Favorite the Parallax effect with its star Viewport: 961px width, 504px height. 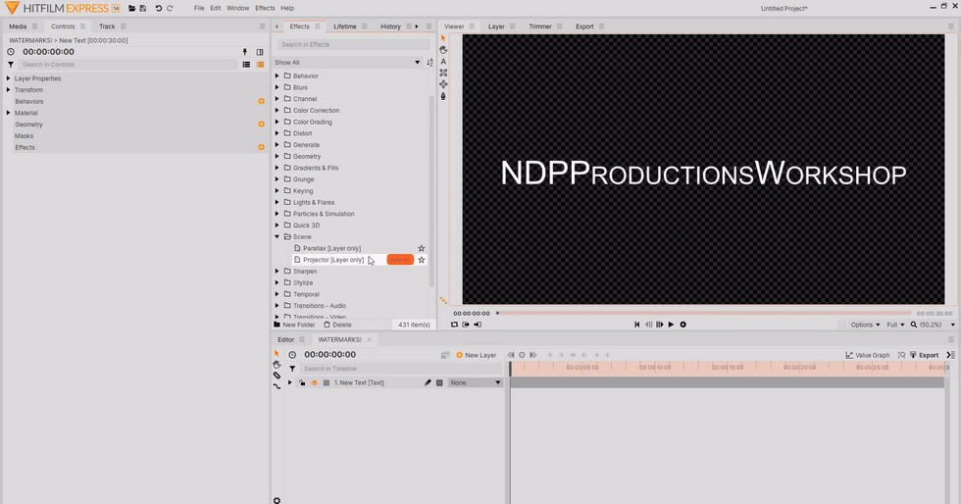click(421, 248)
